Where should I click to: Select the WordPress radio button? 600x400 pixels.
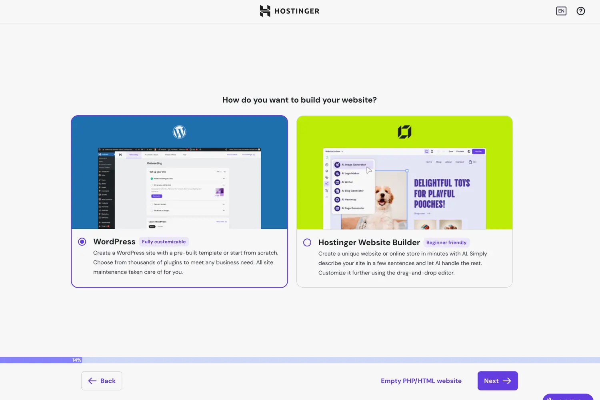[x=82, y=242]
